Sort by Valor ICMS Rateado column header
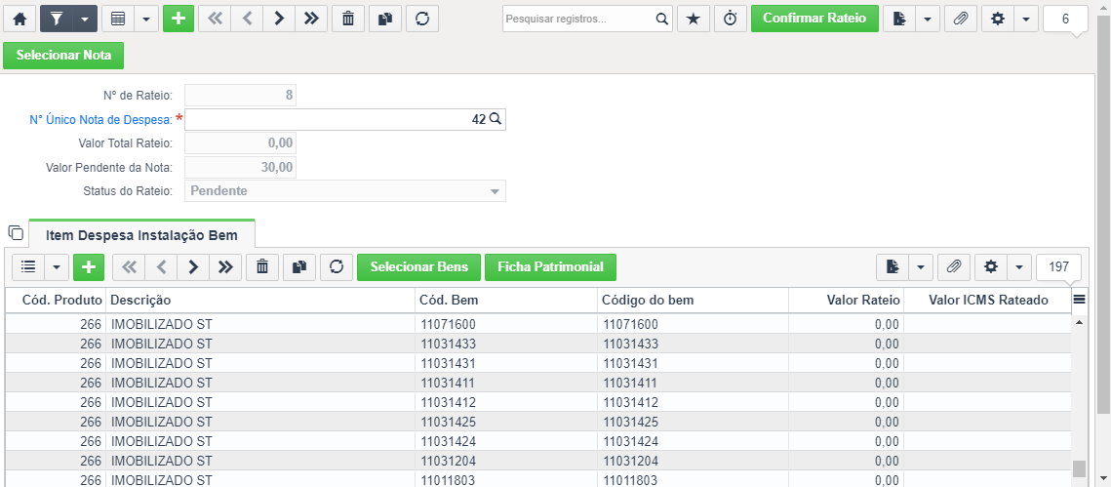Viewport: 1111px width, 487px height. point(988,300)
